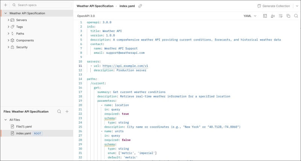Screen dimensions: 301x161
Task: Click the /current: path line
Action: (98, 83)
